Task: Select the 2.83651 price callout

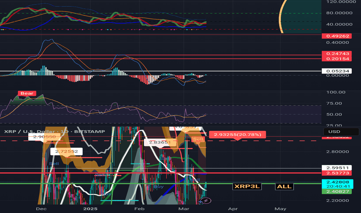Action: 160,142
